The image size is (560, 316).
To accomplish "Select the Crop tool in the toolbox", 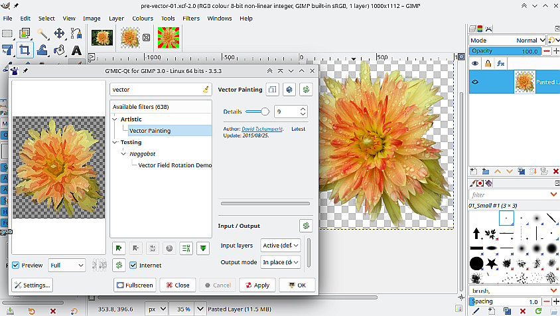I will (25, 50).
